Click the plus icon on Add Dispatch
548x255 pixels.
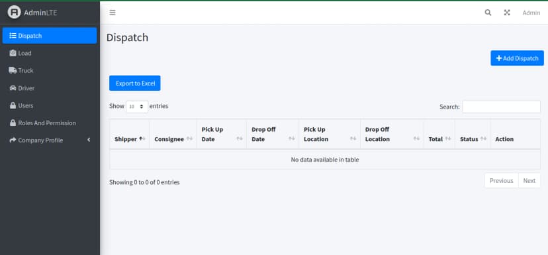click(x=499, y=58)
